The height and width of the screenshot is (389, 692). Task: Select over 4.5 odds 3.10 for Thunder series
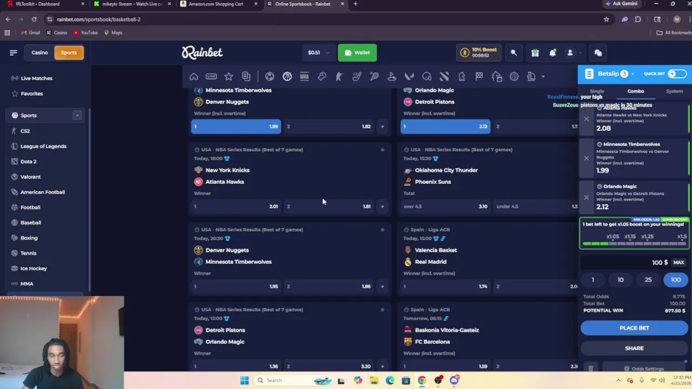click(x=445, y=206)
